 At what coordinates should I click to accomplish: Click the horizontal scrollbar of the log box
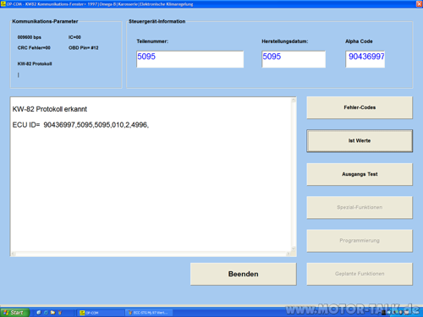coord(151,254)
